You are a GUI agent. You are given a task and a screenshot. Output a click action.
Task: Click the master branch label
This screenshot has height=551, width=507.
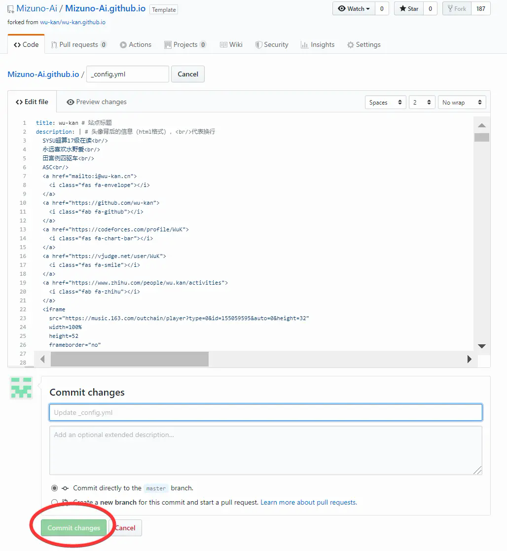pos(156,488)
